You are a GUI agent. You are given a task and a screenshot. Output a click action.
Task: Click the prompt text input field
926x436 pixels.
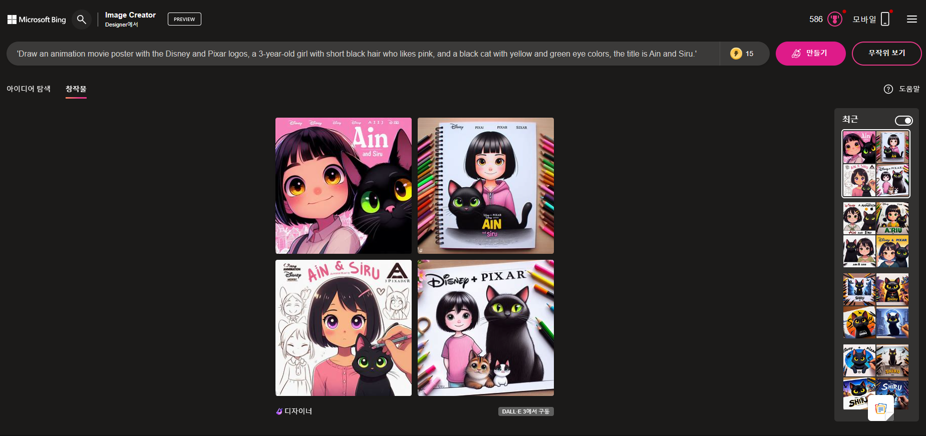coord(363,54)
